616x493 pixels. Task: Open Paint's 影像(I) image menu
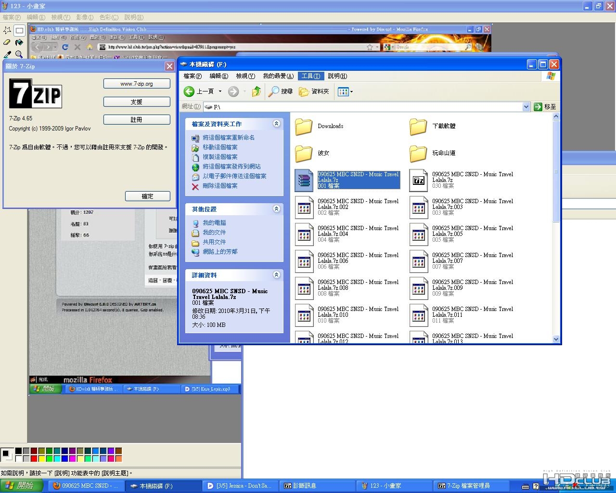point(85,17)
